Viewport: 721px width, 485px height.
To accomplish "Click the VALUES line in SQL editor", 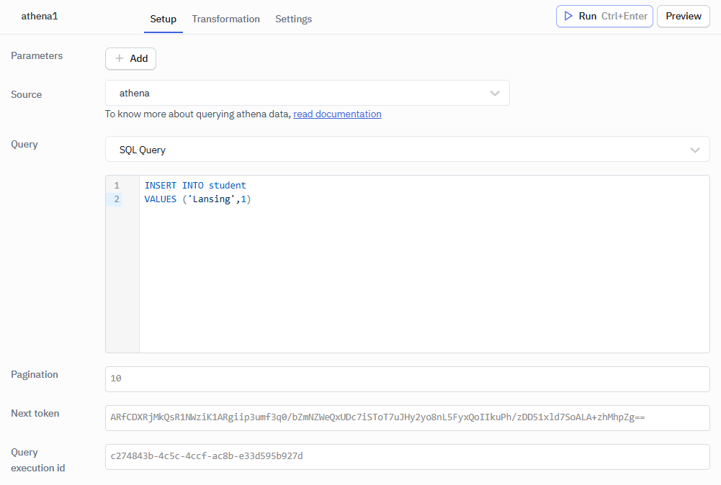I will pyautogui.click(x=197, y=199).
